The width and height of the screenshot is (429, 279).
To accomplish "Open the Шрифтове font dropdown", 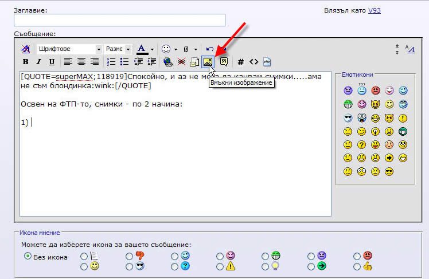I will [x=69, y=49].
